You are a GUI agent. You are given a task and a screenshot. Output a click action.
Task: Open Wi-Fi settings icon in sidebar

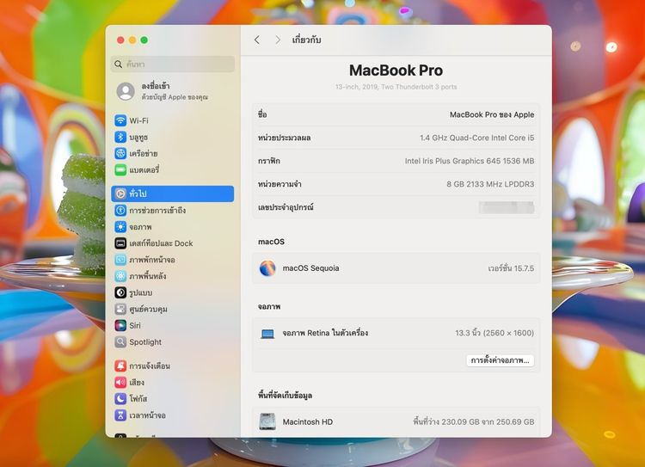120,120
